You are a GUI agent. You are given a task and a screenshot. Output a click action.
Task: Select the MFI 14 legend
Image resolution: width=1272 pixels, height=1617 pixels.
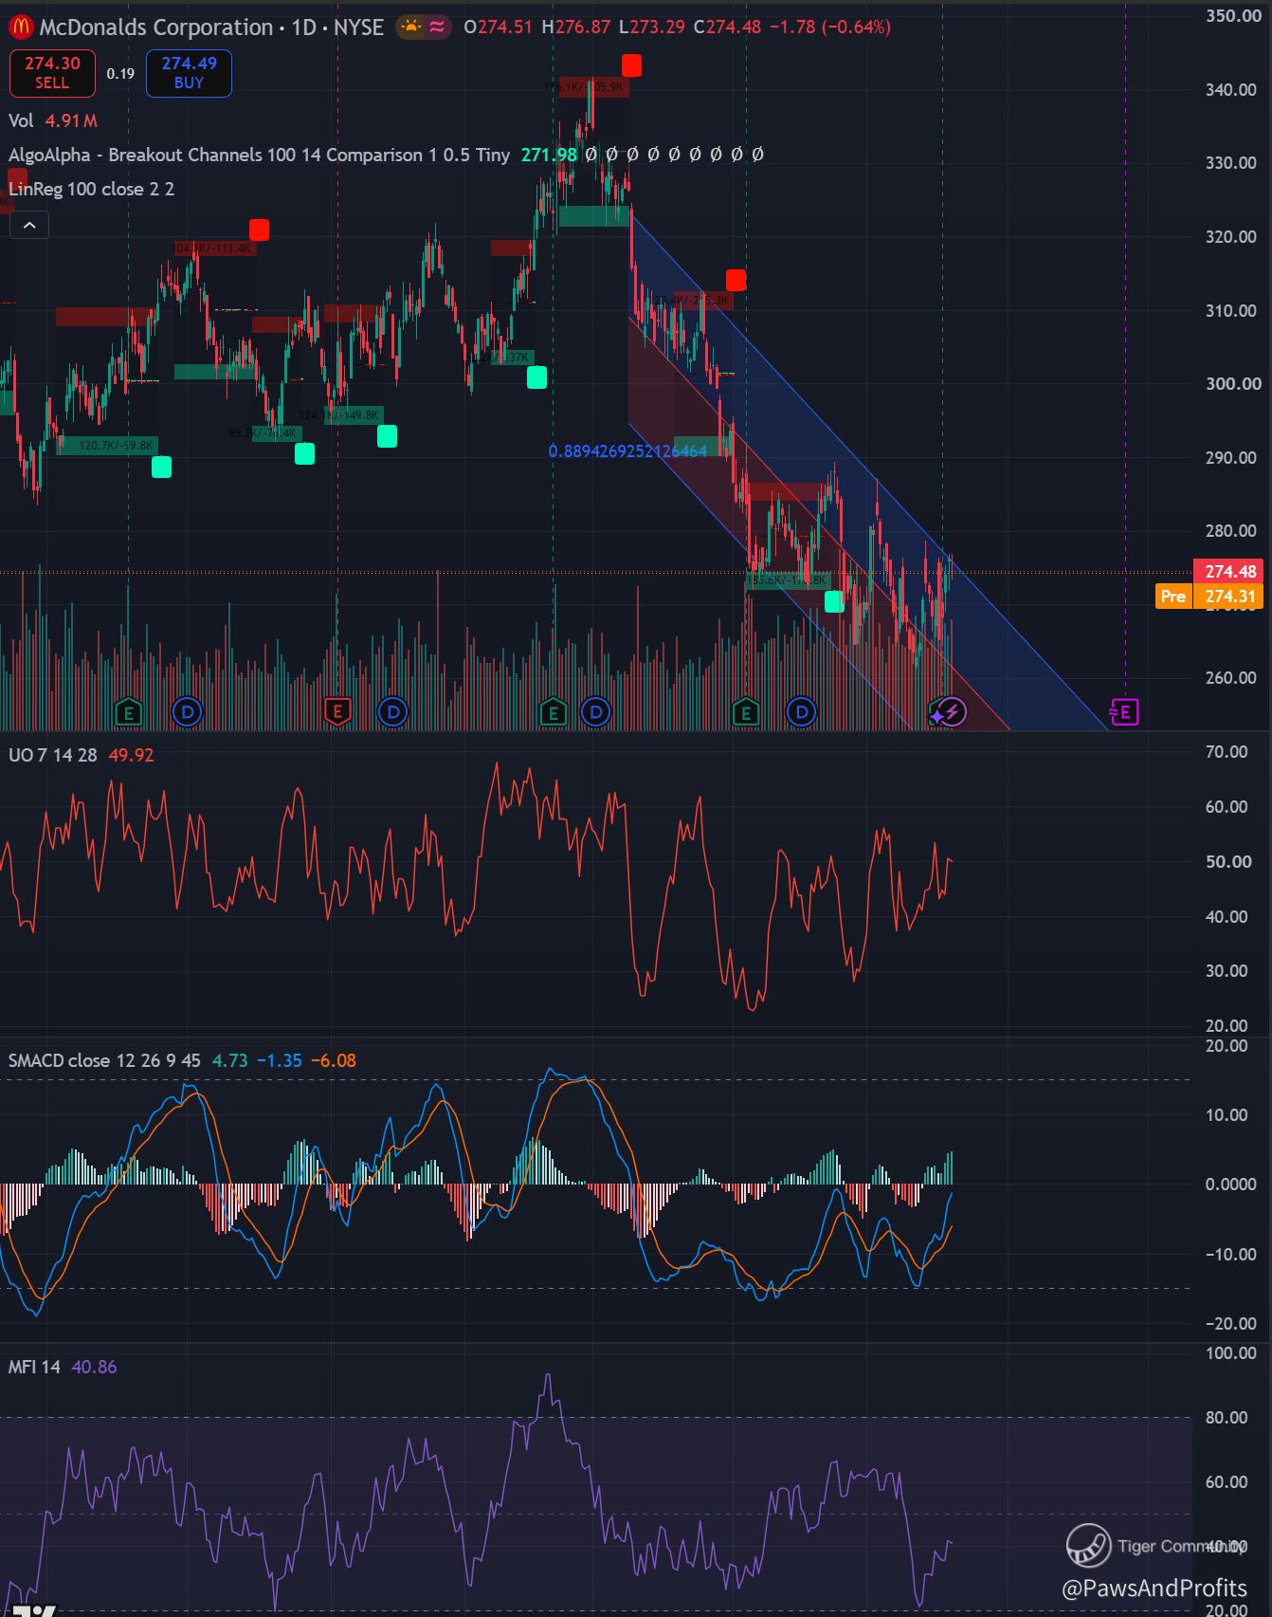tap(34, 1367)
